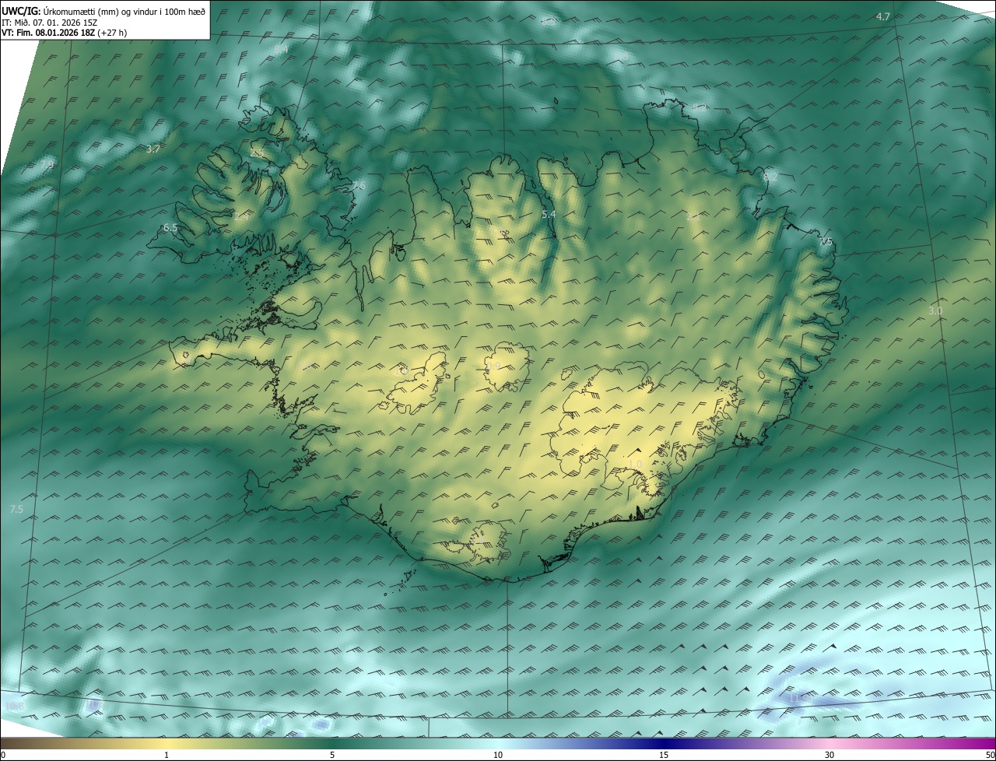Click the '15' tick on the colour scale
Screen dimensions: 996x761
click(664, 756)
